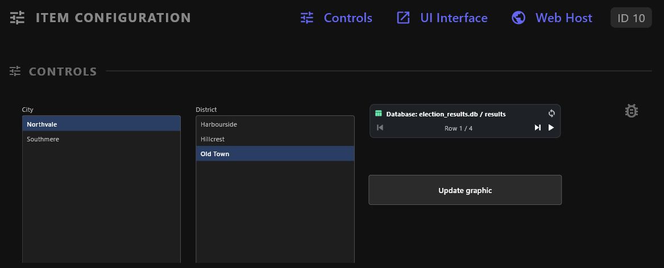Select Southmere in the City list

click(101, 139)
